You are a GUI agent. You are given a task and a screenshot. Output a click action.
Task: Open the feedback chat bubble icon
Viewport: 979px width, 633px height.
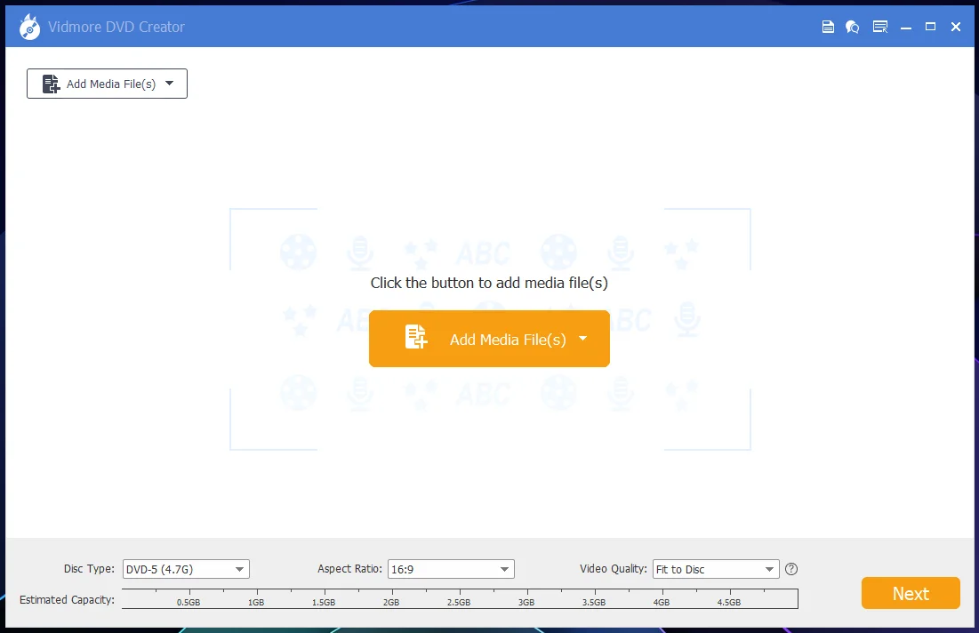point(852,27)
